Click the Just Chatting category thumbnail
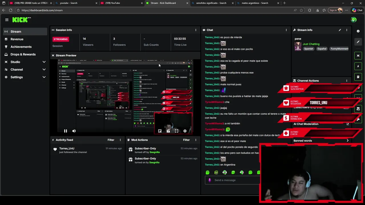 298,46
